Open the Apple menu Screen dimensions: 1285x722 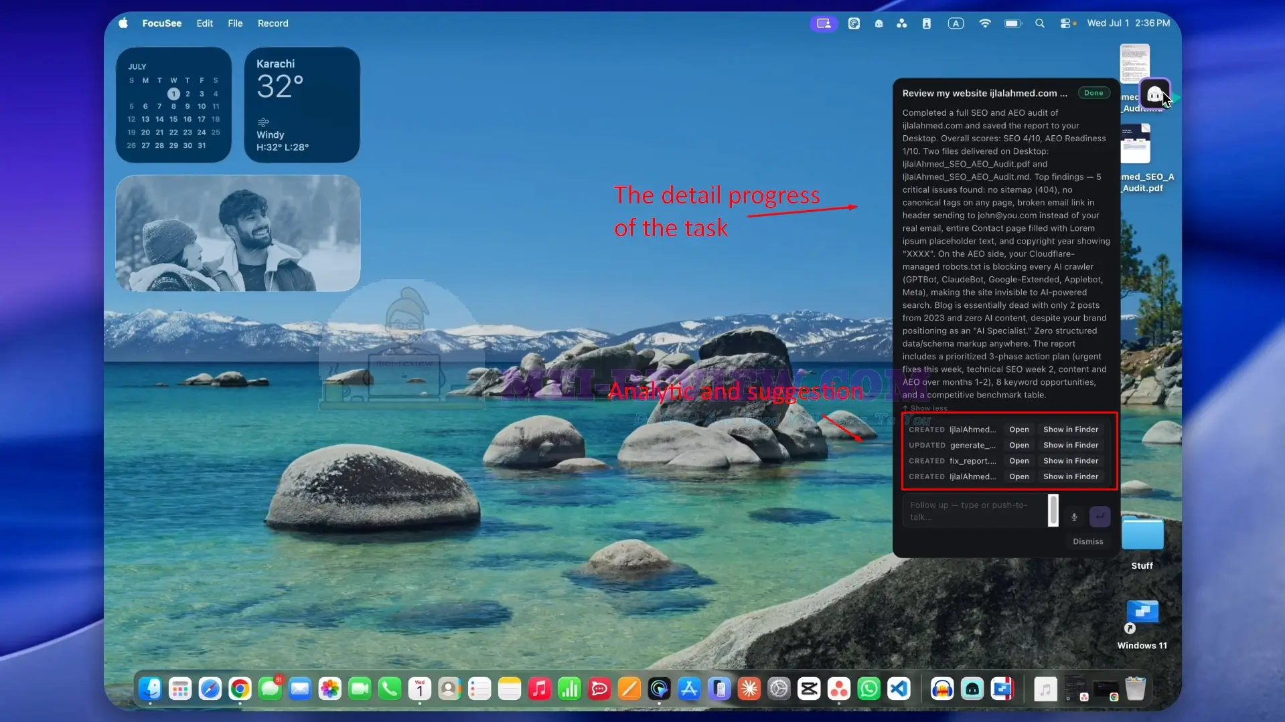(x=123, y=23)
